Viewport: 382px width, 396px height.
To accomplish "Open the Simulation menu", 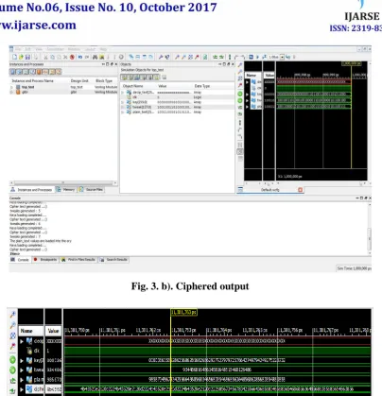I will click(x=55, y=49).
